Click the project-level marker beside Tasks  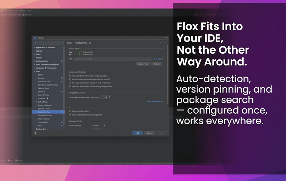point(61,126)
